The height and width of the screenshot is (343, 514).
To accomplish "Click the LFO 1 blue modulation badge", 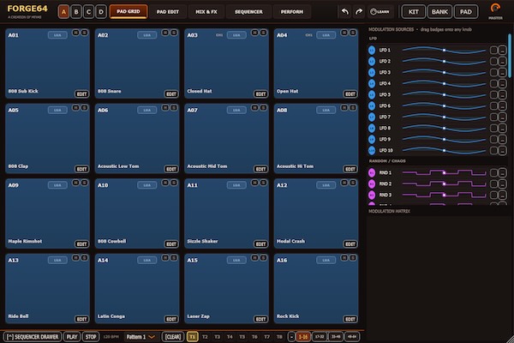I will click(372, 51).
